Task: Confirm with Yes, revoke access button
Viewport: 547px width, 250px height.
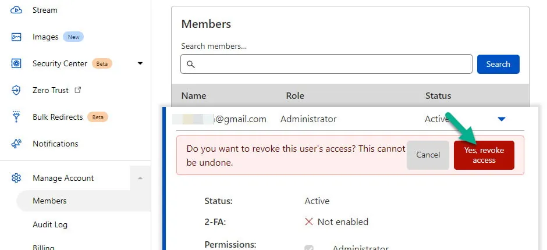Action: coord(484,155)
